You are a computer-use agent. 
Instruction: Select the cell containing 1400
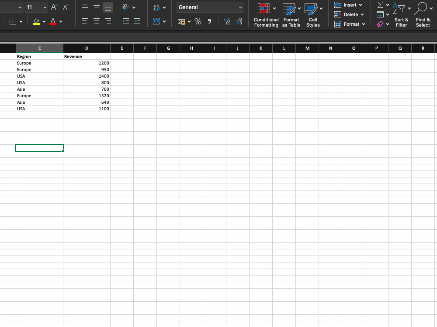(87, 76)
